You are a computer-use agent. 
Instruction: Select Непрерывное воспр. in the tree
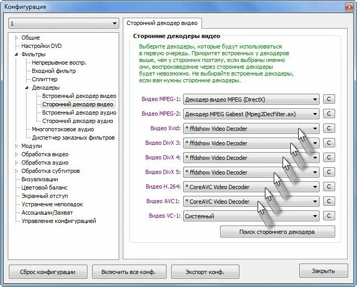click(59, 63)
